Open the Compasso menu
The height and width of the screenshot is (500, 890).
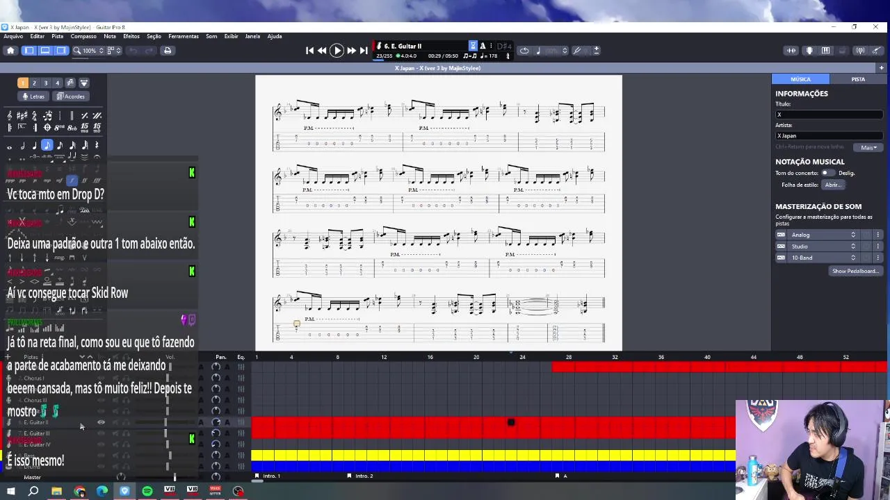(x=83, y=36)
